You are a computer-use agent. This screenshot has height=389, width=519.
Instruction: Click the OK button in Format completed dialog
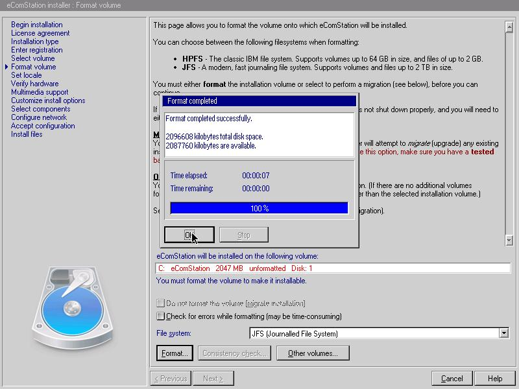coord(189,235)
